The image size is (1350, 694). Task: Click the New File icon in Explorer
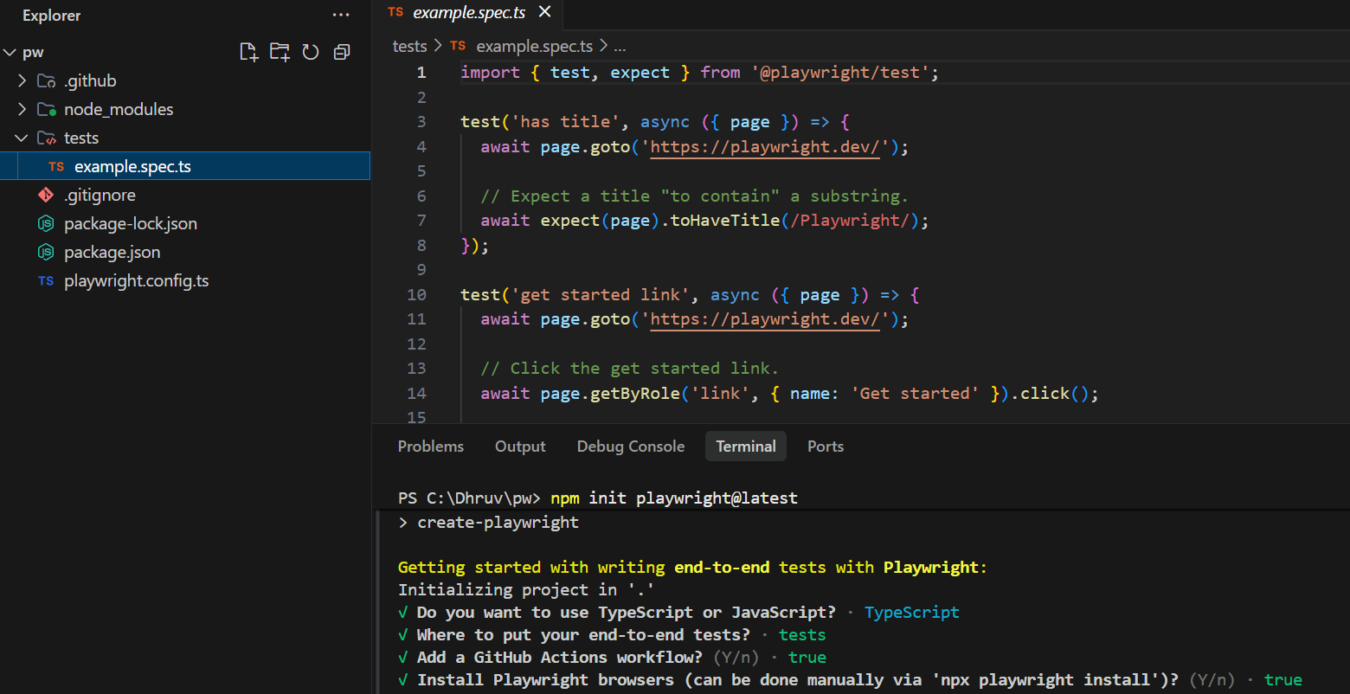point(248,53)
